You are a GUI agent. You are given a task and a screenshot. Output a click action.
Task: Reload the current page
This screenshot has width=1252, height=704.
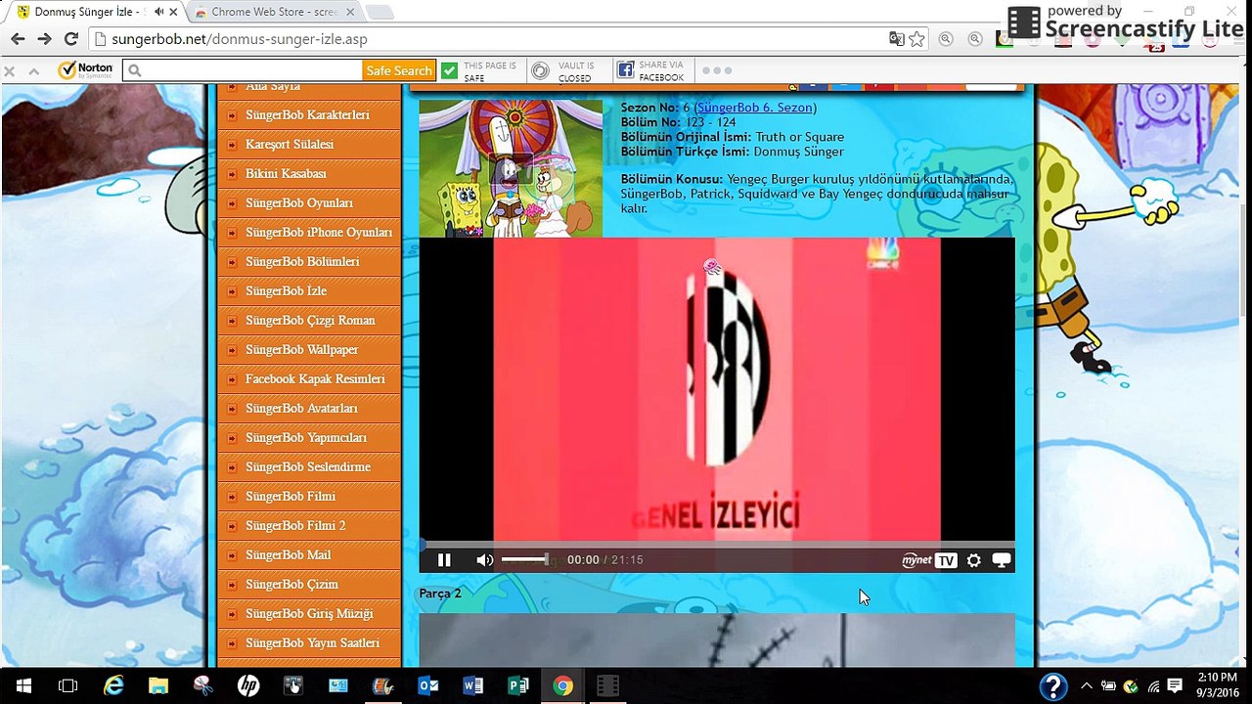[x=70, y=39]
